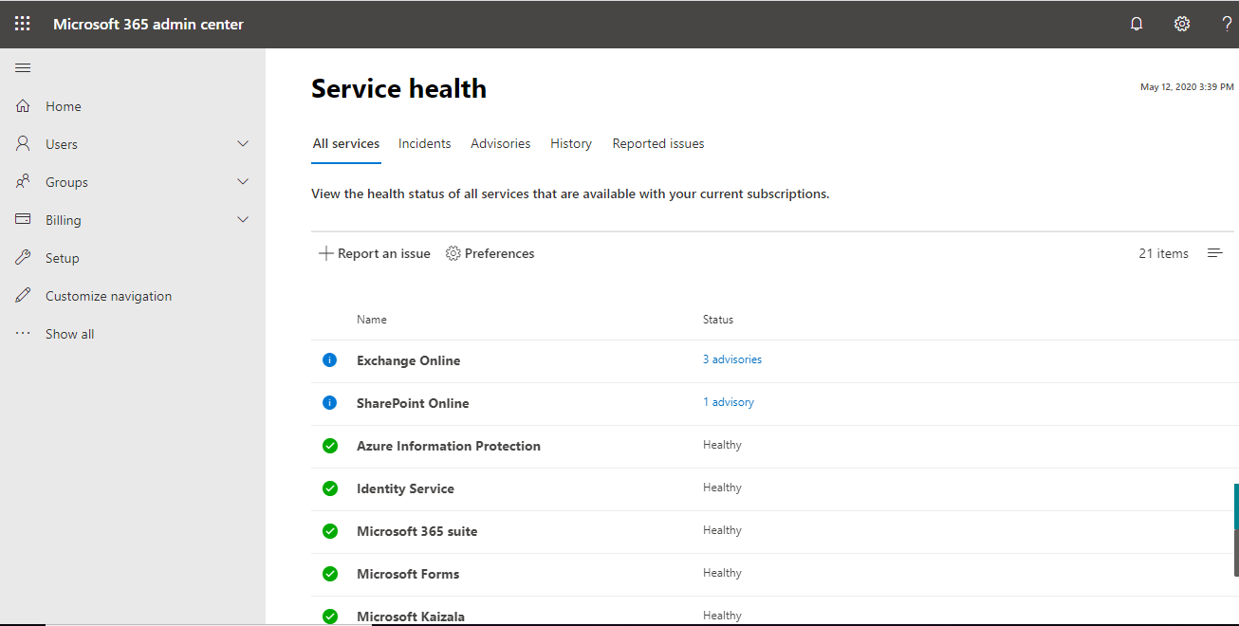Click the Customize navigation pencil icon
Screen dimensions: 1239x626
tap(24, 296)
